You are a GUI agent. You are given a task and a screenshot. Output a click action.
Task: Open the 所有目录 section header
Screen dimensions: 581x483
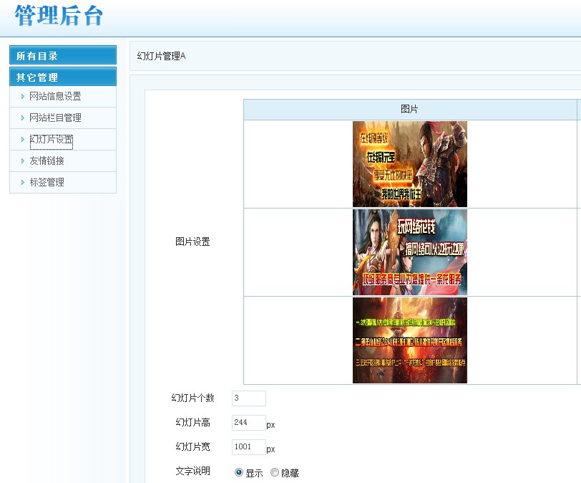coord(63,55)
